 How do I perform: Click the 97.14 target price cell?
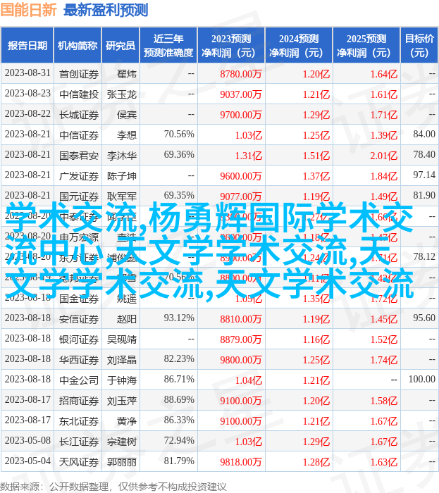coord(423,176)
